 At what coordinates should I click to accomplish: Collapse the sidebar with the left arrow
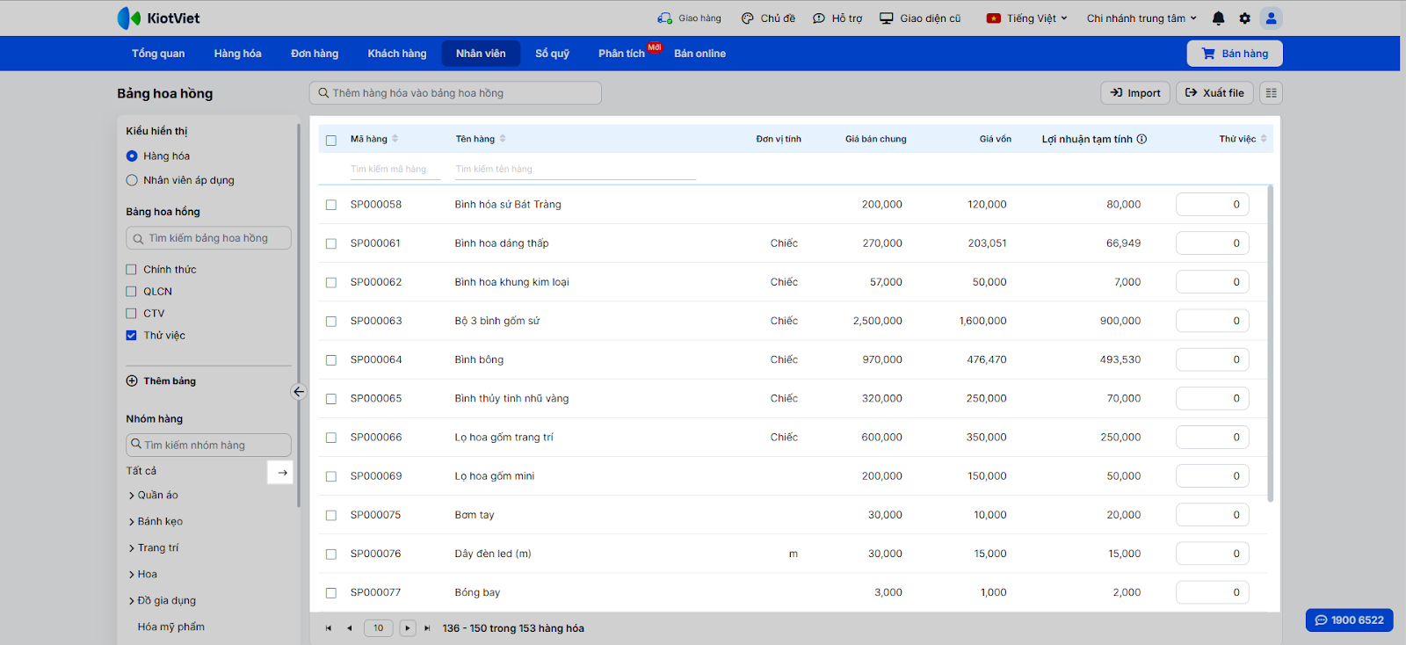pyautogui.click(x=299, y=392)
